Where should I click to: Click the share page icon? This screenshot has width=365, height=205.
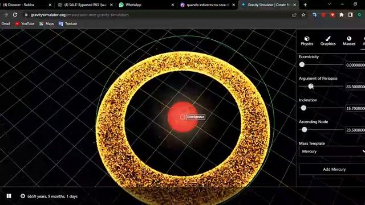click(x=294, y=15)
